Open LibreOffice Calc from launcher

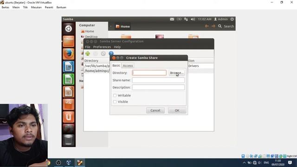68,79
